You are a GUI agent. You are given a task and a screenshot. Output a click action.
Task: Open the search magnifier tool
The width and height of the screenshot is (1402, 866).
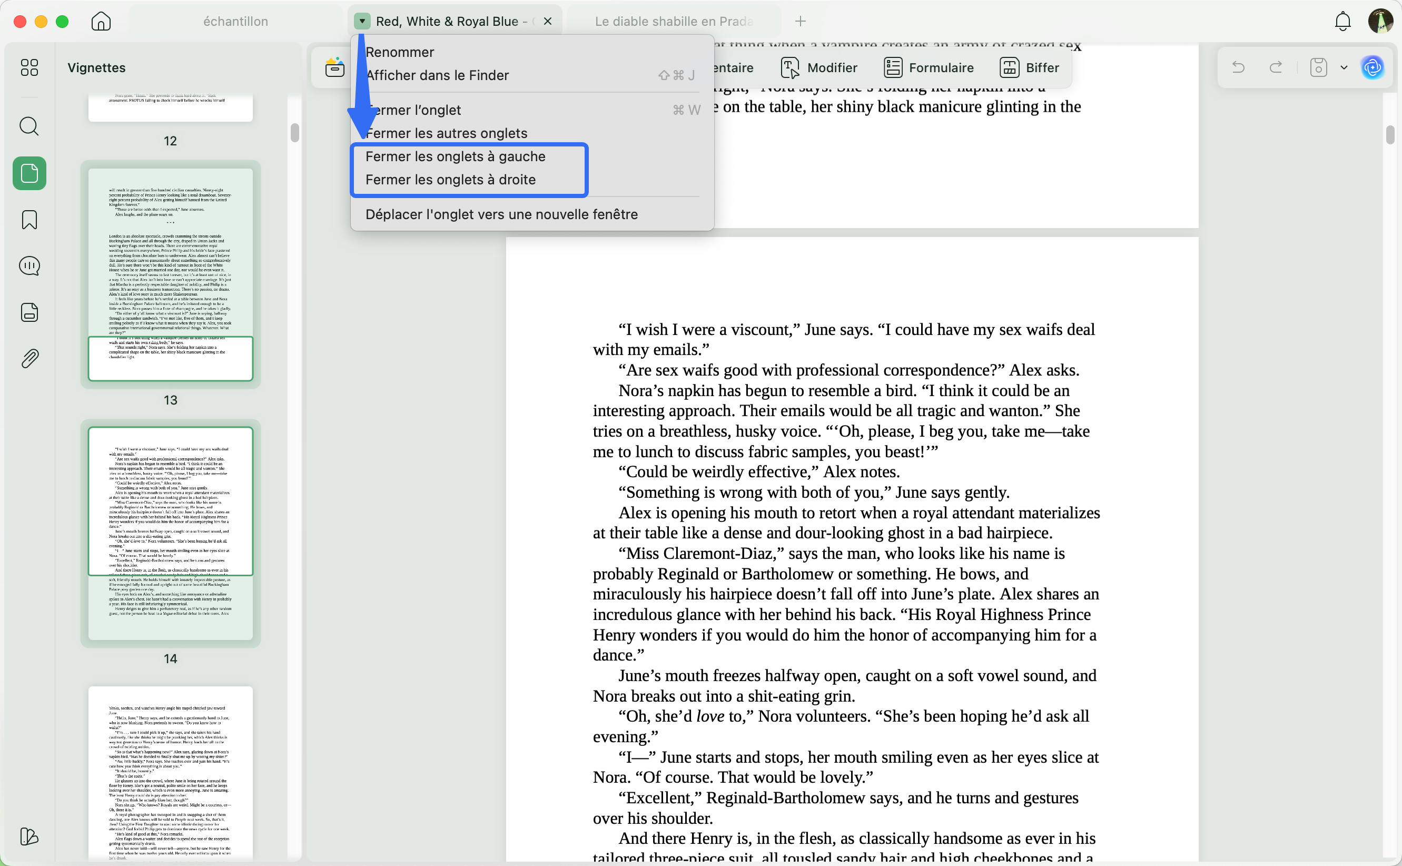[29, 126]
